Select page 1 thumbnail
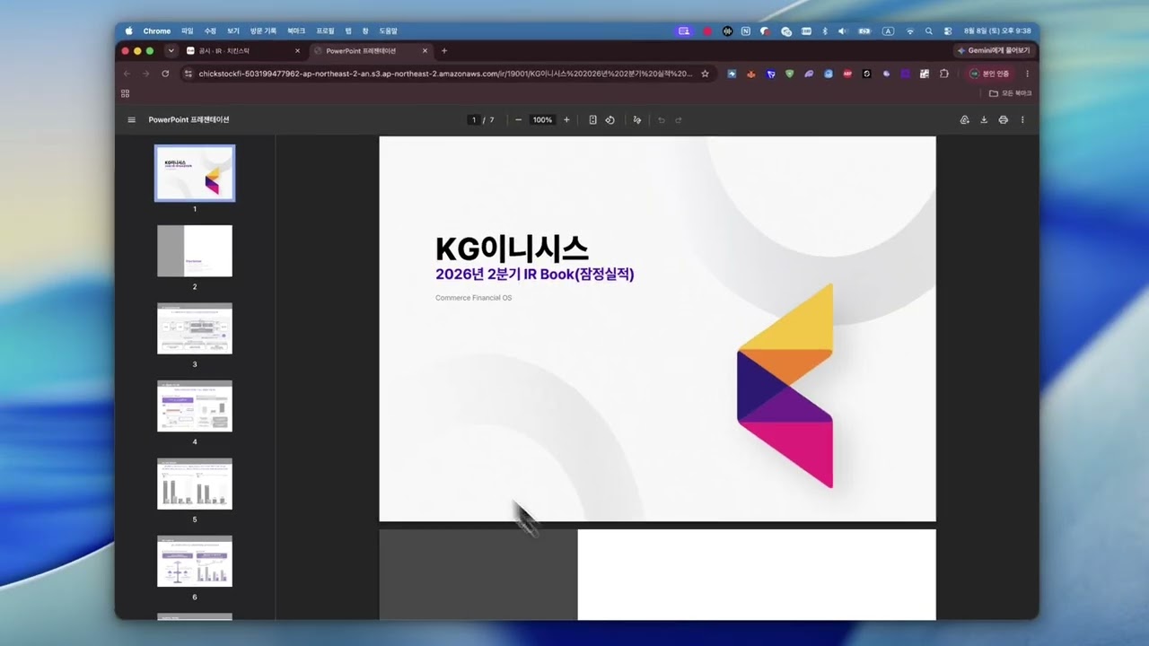Viewport: 1149px width, 646px height. [x=195, y=173]
